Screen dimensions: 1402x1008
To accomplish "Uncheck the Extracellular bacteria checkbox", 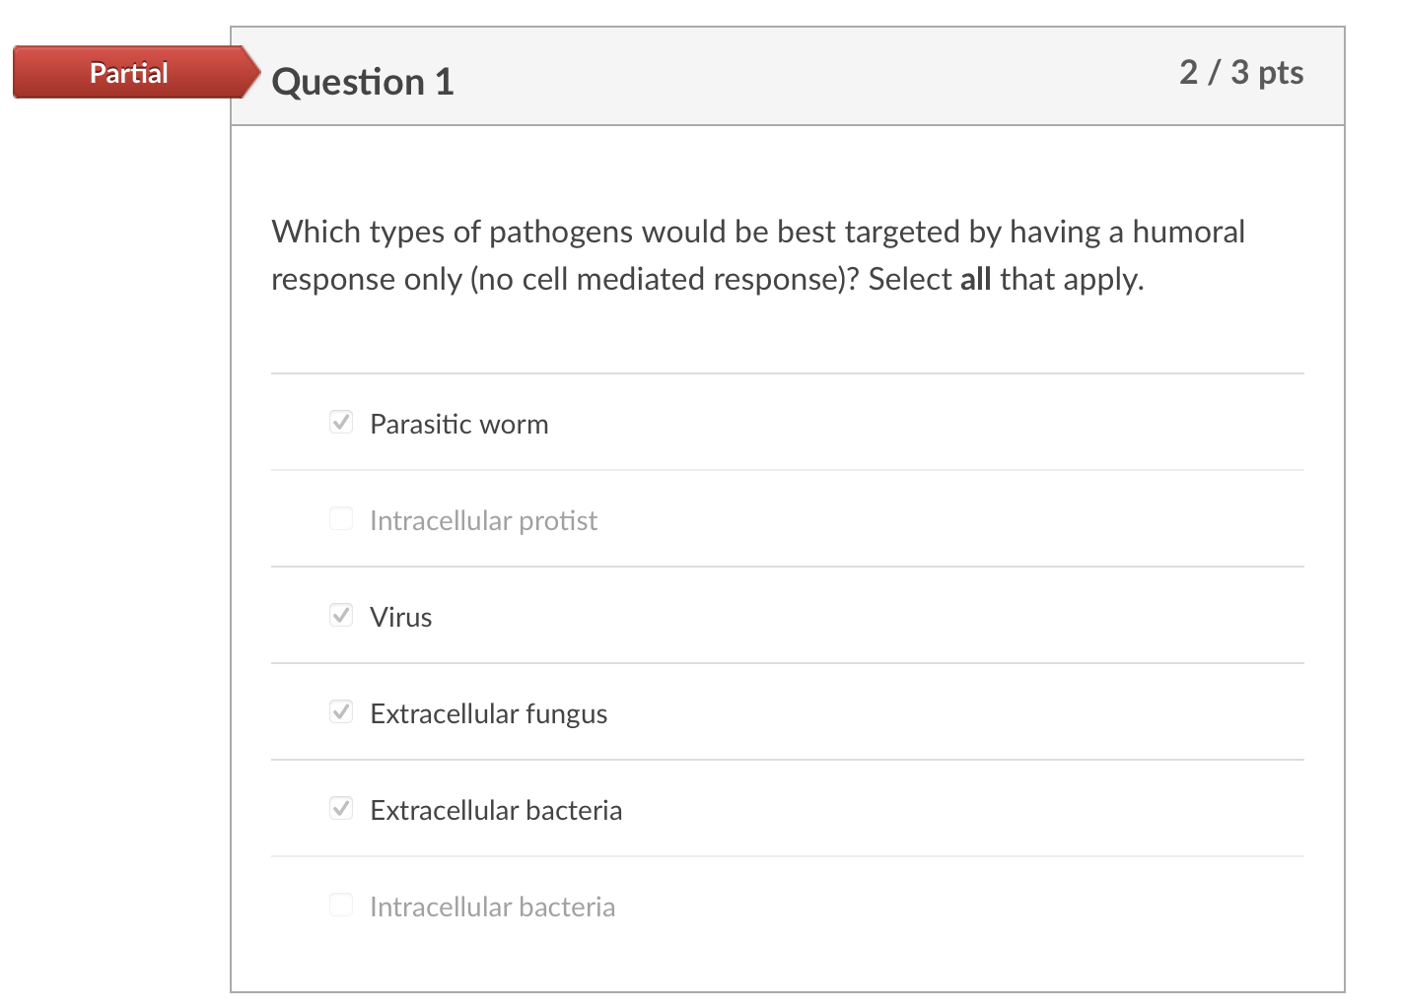I will coord(341,809).
